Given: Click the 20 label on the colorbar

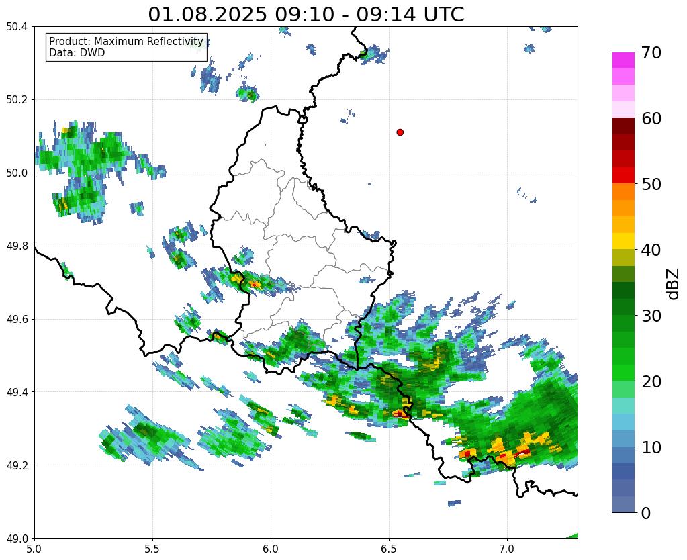Looking at the screenshot, I should coord(651,381).
